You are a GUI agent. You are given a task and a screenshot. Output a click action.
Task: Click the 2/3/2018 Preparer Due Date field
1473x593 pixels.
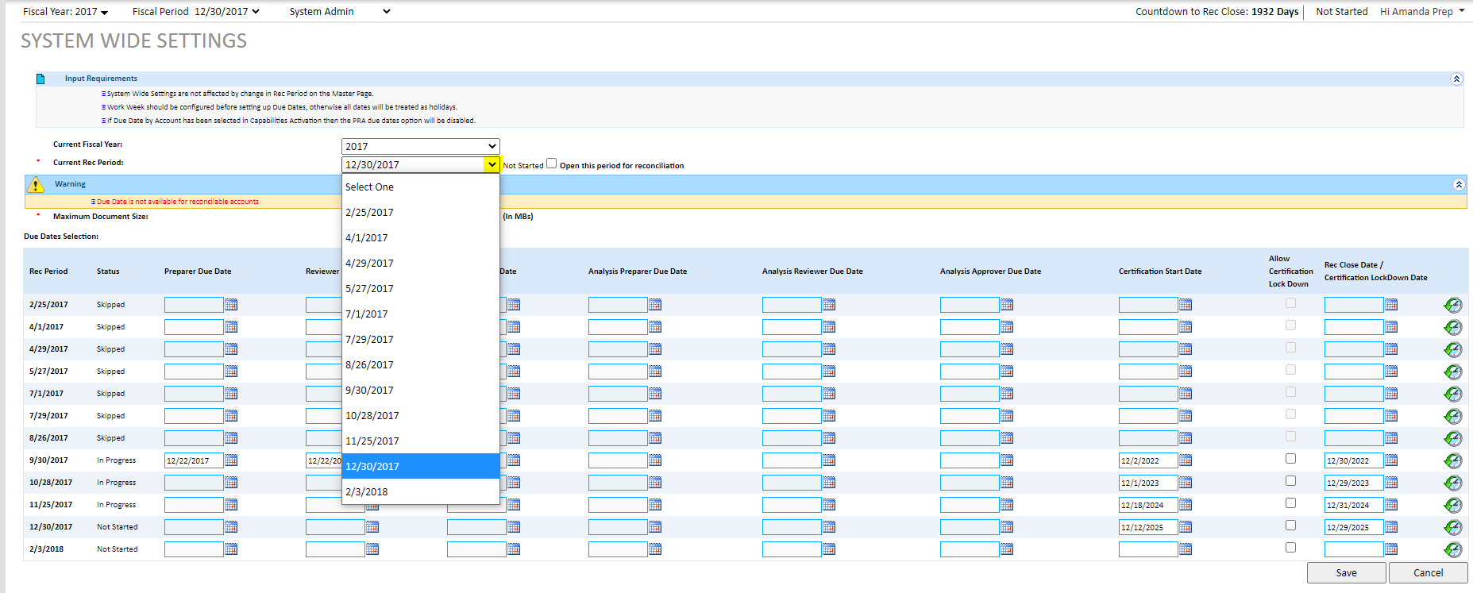(x=194, y=549)
